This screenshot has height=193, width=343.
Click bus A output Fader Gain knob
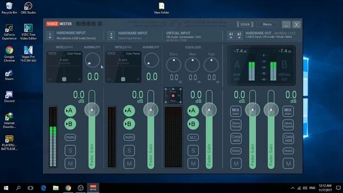tap(252, 109)
